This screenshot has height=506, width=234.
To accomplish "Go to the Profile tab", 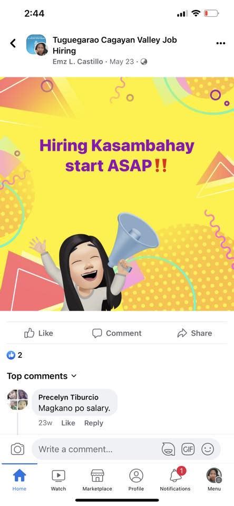I will click(136, 480).
